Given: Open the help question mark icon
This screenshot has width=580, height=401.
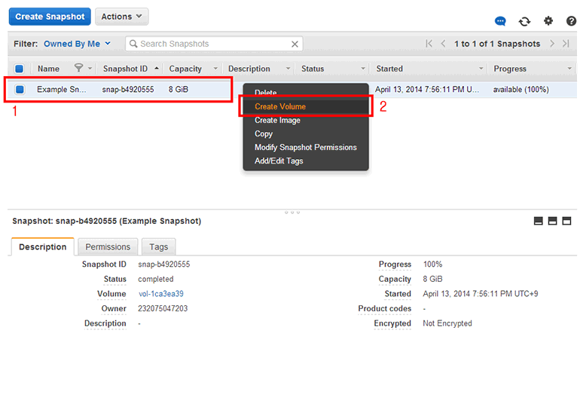Looking at the screenshot, I should pyautogui.click(x=571, y=21).
